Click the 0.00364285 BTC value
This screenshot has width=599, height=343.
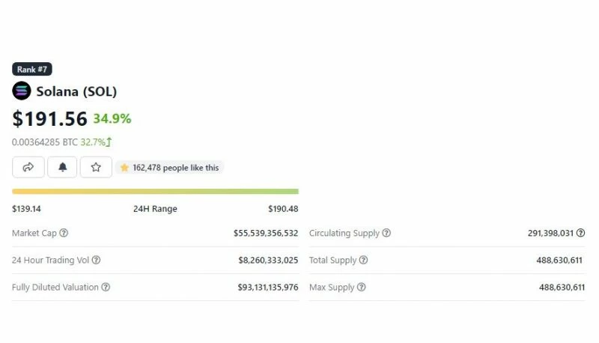[45, 142]
